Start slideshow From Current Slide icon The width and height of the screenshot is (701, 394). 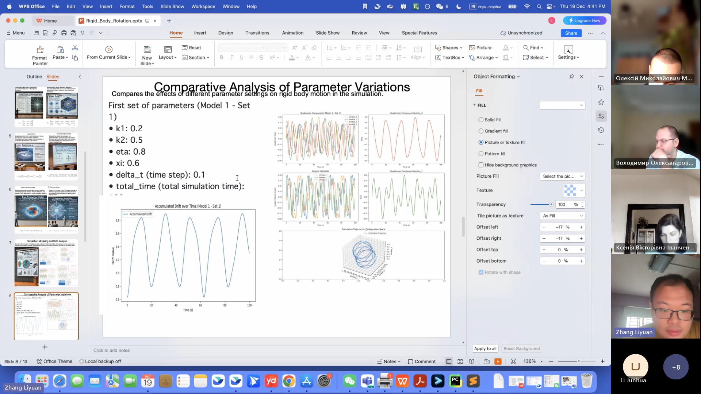click(x=109, y=50)
